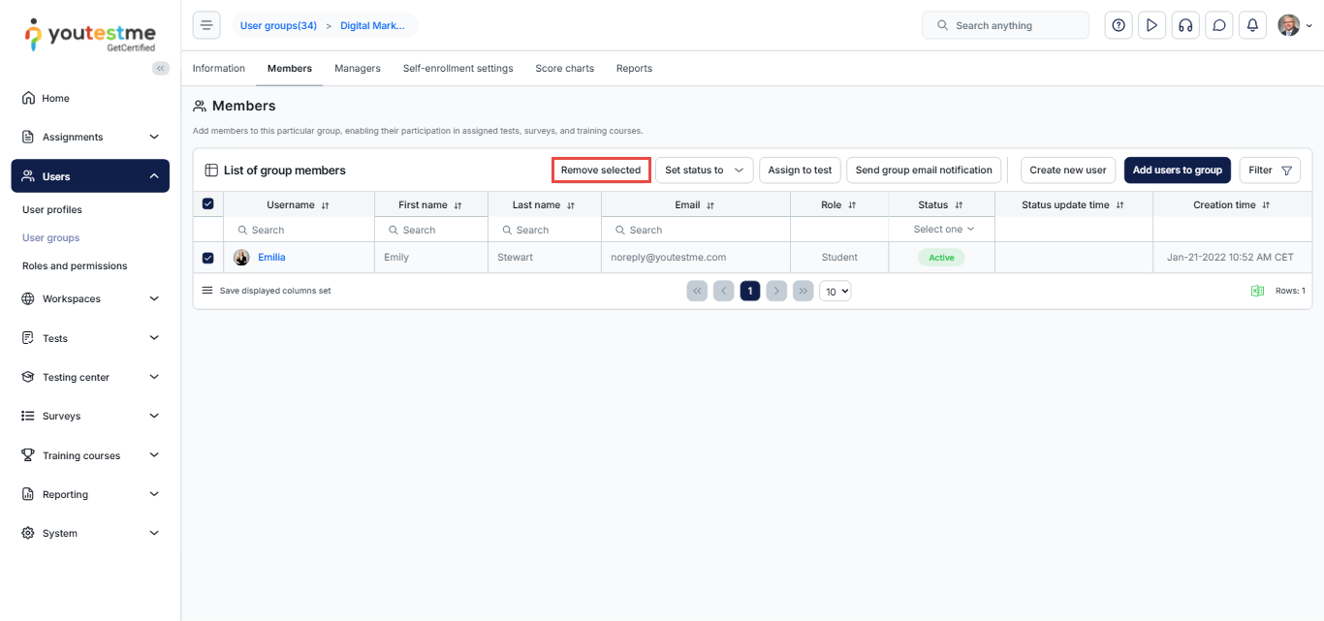Open the 'Set status to' dropdown
1324x621 pixels.
pos(704,171)
